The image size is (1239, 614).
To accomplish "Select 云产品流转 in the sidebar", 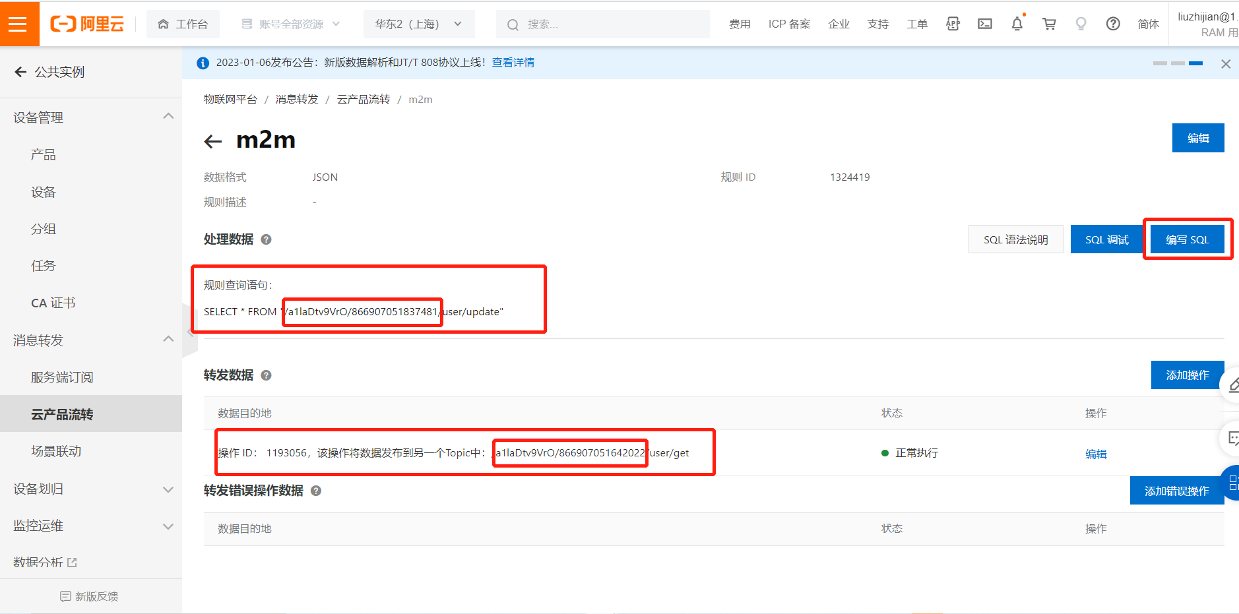I will point(91,414).
